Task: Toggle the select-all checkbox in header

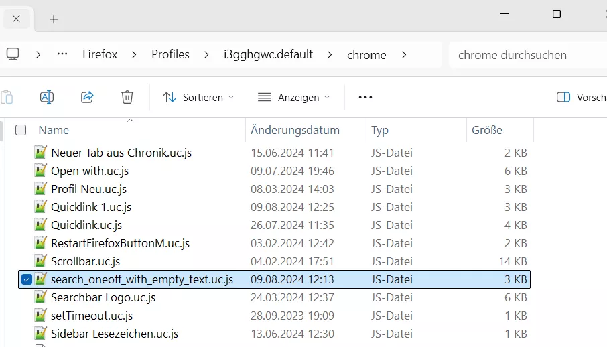Action: tap(21, 130)
